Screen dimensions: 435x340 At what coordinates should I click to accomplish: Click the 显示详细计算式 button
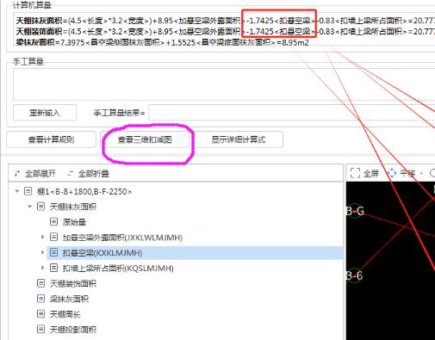coord(238,139)
